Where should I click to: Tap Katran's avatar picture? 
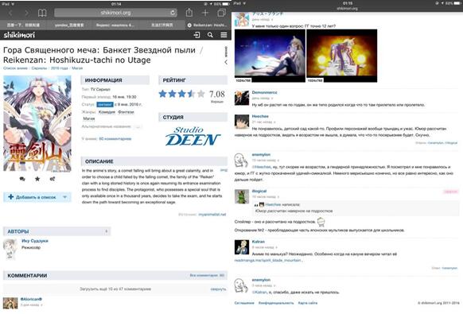(x=242, y=247)
